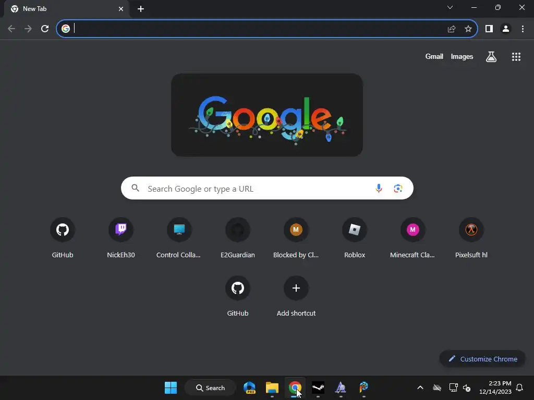534x400 pixels.
Task: Click the browser back arrow
Action: 11,29
